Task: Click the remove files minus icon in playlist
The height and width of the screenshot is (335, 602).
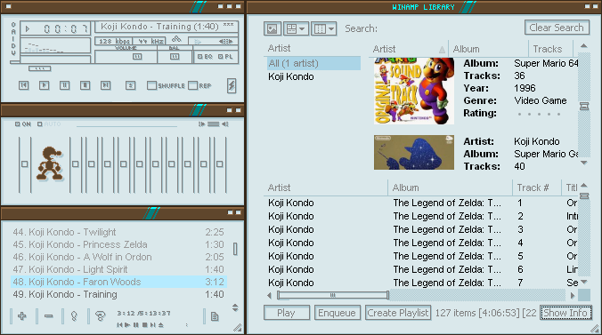Action: tap(48, 316)
